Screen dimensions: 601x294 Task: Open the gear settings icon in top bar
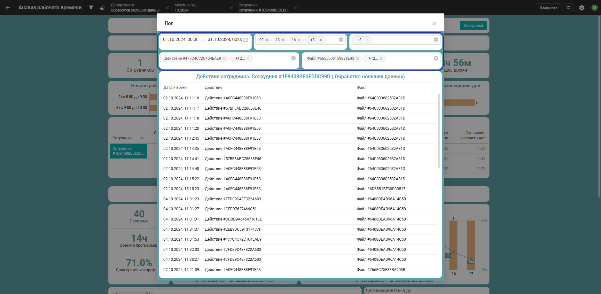tap(581, 8)
